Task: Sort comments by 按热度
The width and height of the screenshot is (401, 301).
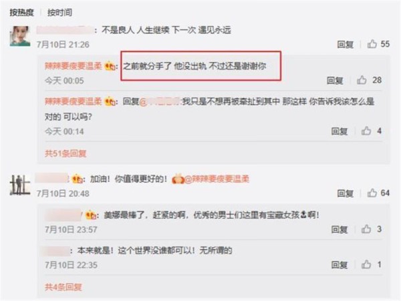Action: pyautogui.click(x=22, y=12)
